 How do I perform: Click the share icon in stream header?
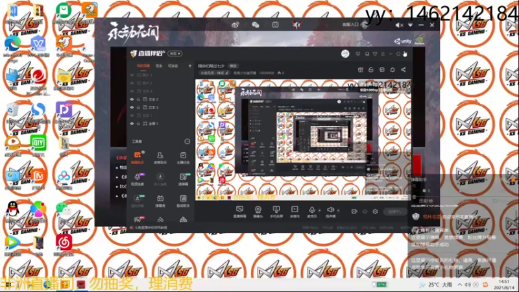point(403,69)
